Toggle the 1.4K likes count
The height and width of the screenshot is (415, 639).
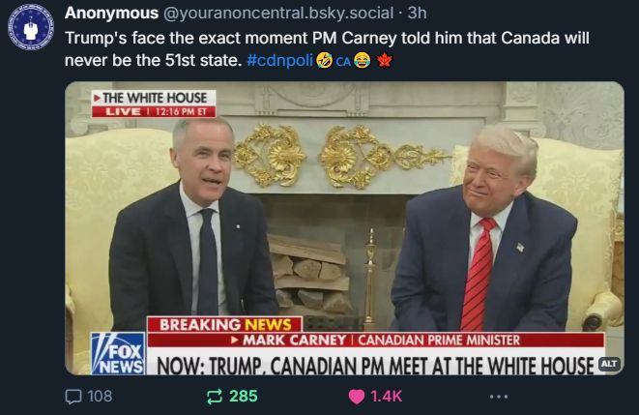tap(387, 397)
